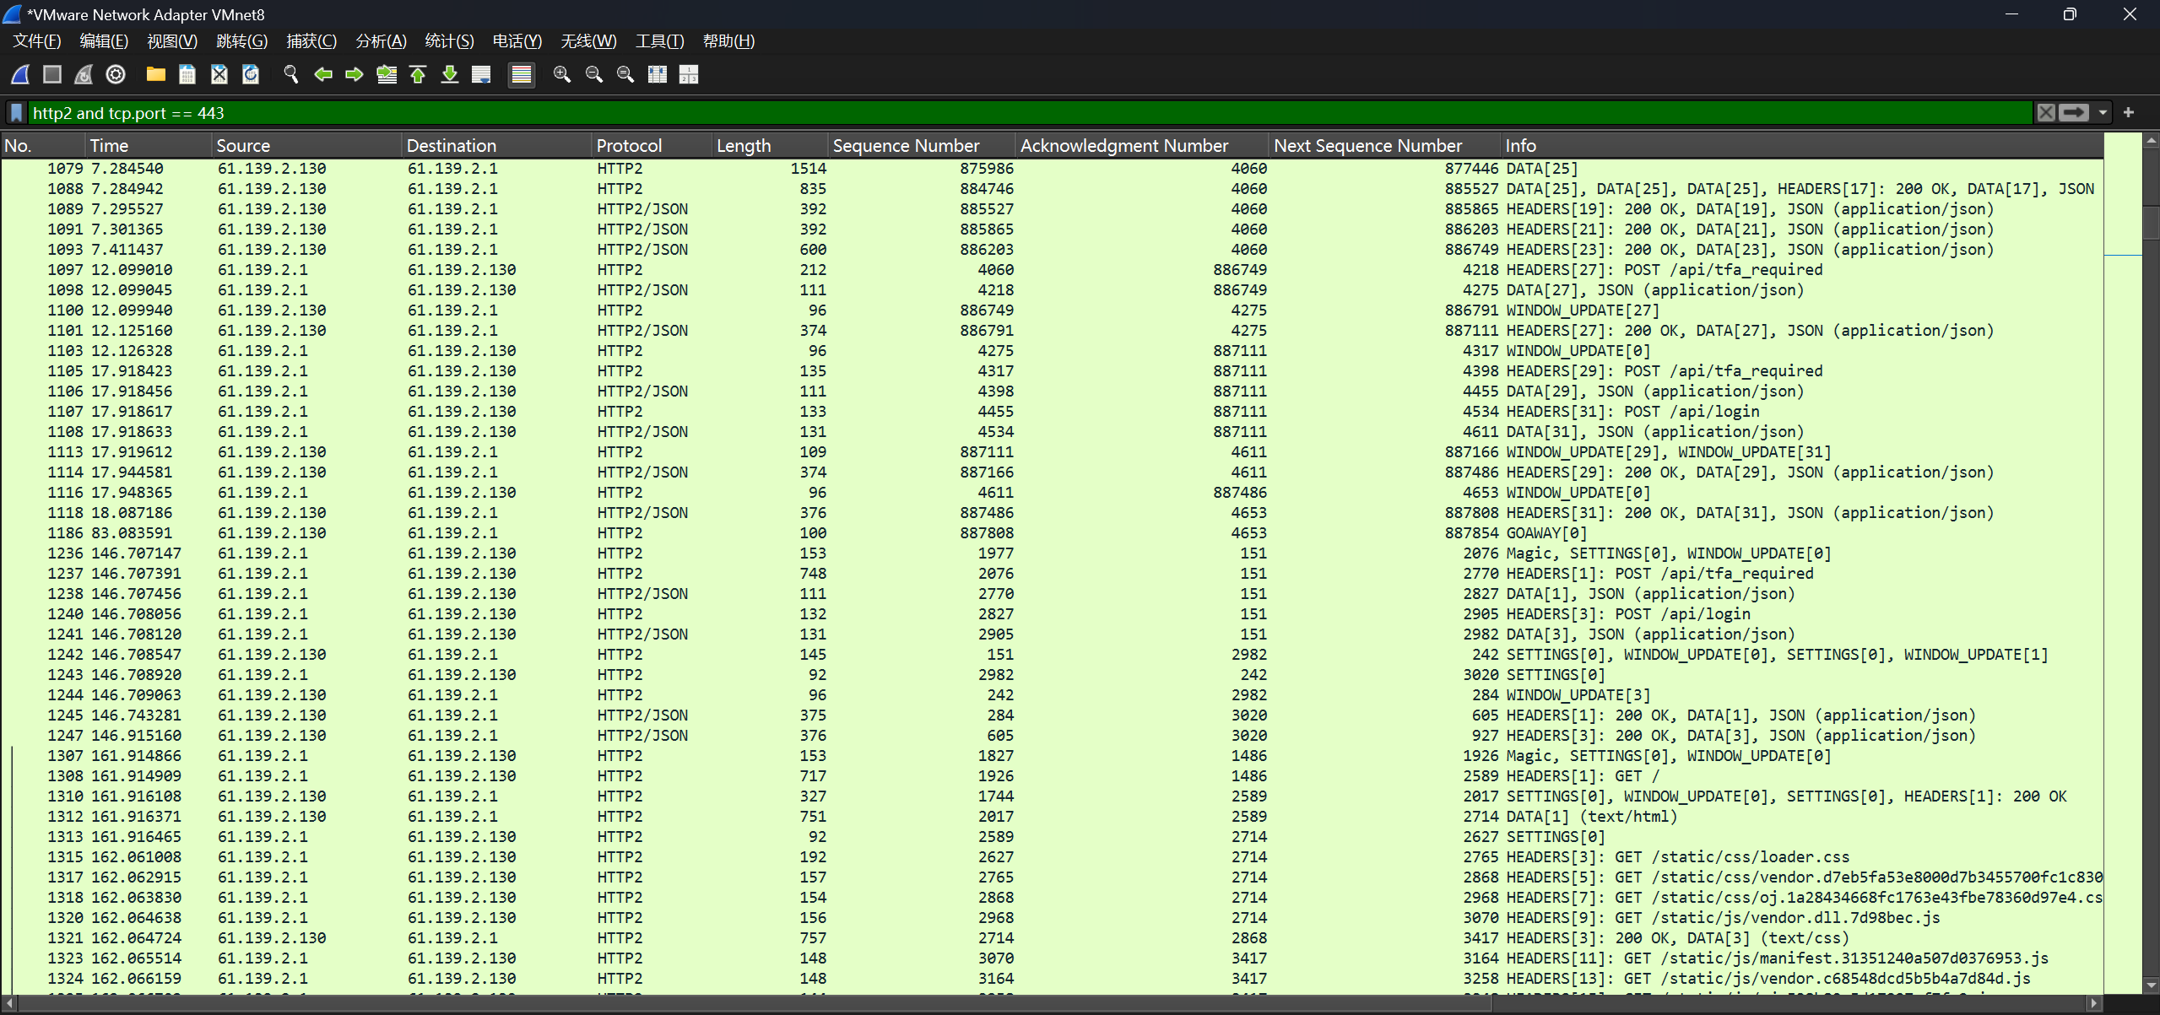The width and height of the screenshot is (2160, 1015).
Task: Sort by the Info column header
Action: (1802, 145)
